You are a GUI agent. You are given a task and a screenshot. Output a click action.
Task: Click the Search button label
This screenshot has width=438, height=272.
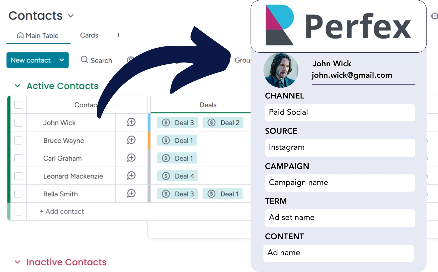tap(101, 61)
